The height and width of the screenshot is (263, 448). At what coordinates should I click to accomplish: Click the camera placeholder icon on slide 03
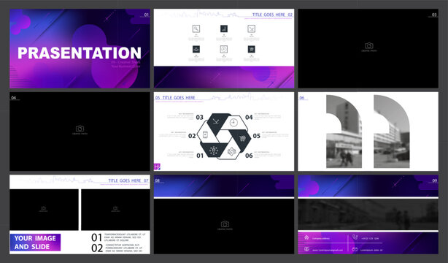click(369, 46)
